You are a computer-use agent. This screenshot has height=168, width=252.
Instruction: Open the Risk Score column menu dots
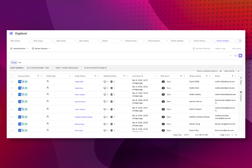pos(184,76)
